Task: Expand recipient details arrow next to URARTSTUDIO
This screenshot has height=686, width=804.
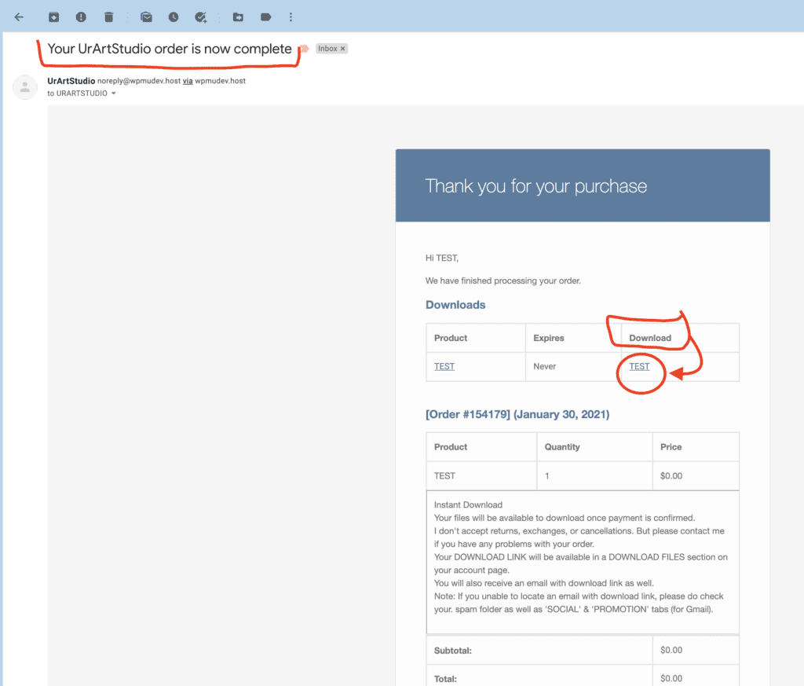Action: pyautogui.click(x=114, y=94)
